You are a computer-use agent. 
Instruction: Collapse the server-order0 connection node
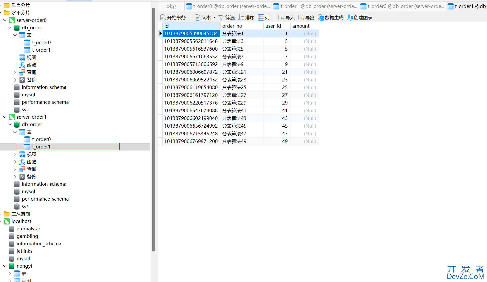5,20
